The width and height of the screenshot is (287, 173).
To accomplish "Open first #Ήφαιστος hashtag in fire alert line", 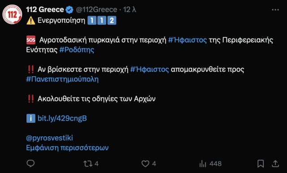I will (187, 40).
